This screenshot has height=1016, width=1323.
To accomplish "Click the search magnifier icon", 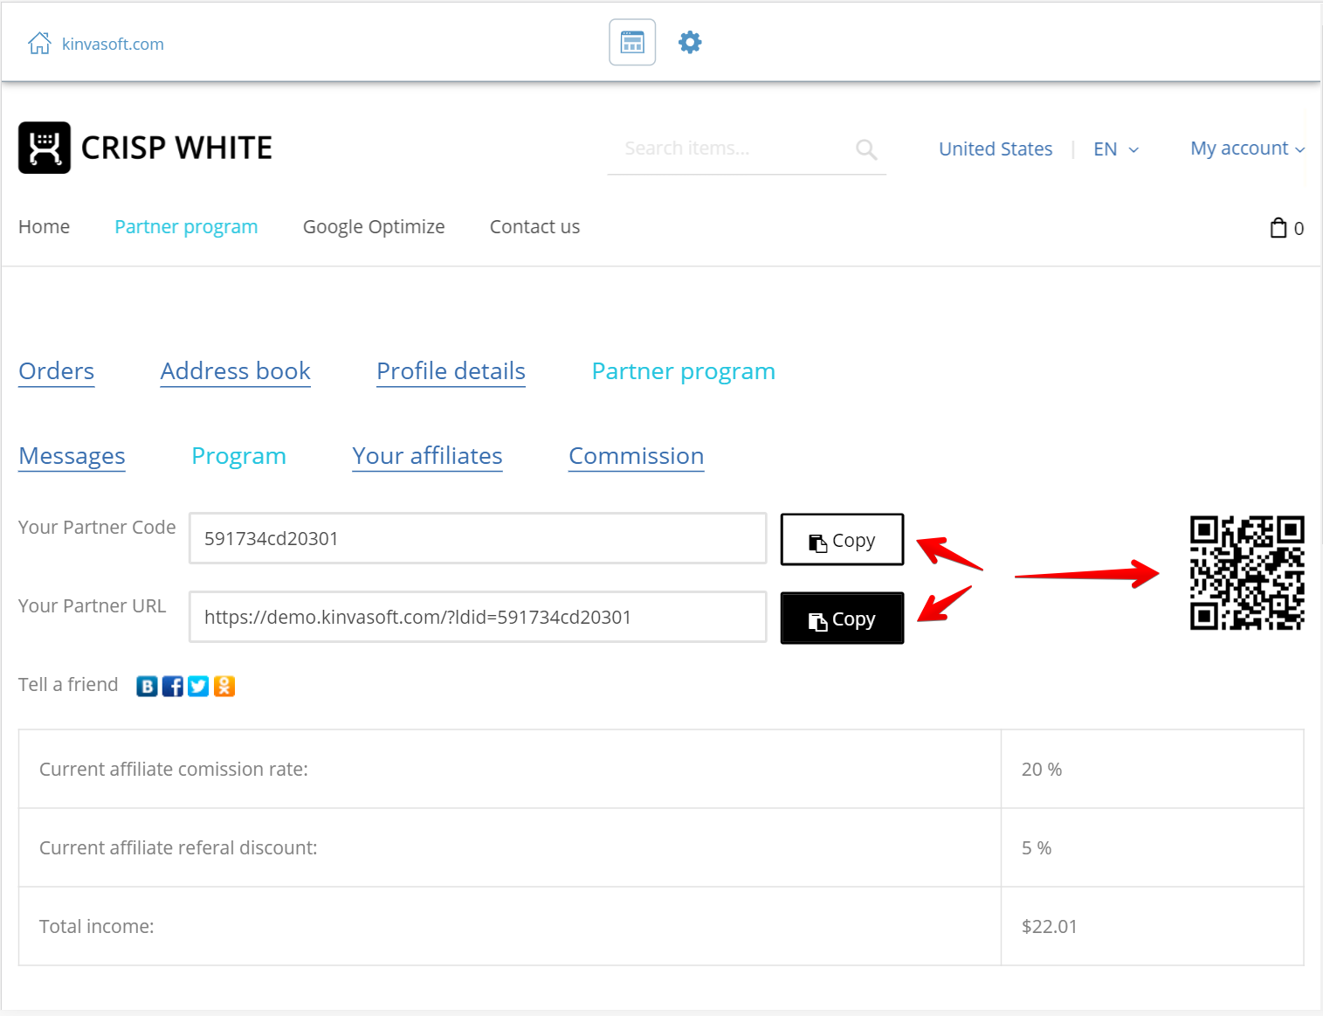I will (866, 149).
